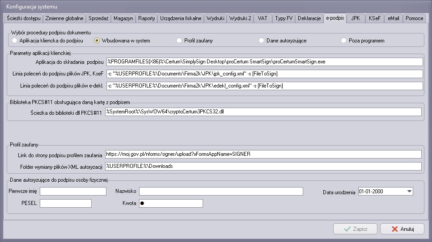
Task: Open the Data urodzenia date dropdown
Action: pos(409,192)
